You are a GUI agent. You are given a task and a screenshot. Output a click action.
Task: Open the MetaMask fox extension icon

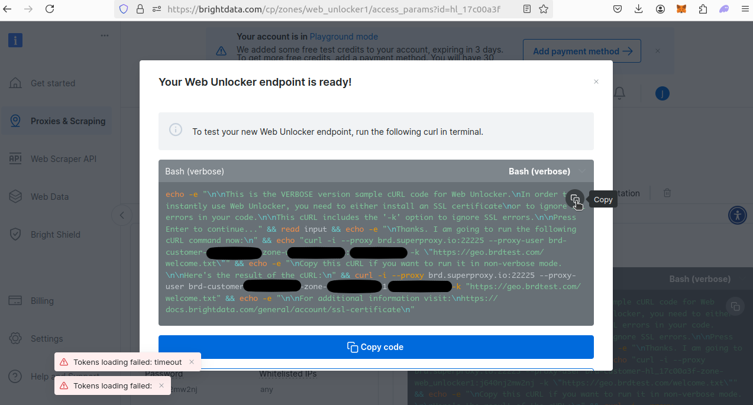[x=681, y=9]
